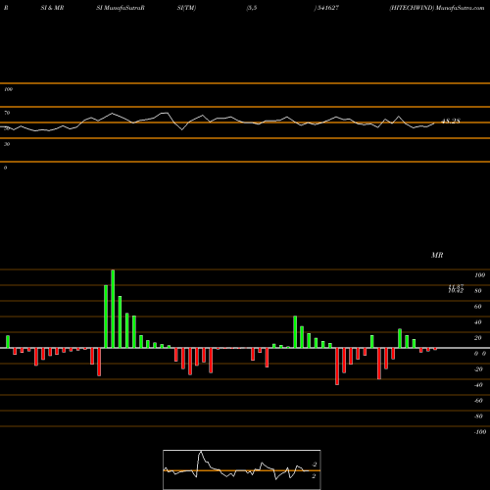The width and height of the screenshot is (490, 490).
Task: Click the deepest red bar in the MR histogram
Action: (x=337, y=367)
